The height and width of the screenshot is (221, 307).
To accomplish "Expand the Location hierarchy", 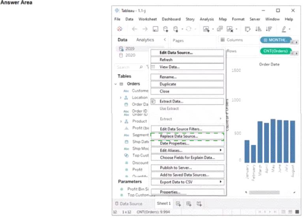I will click(121, 98).
